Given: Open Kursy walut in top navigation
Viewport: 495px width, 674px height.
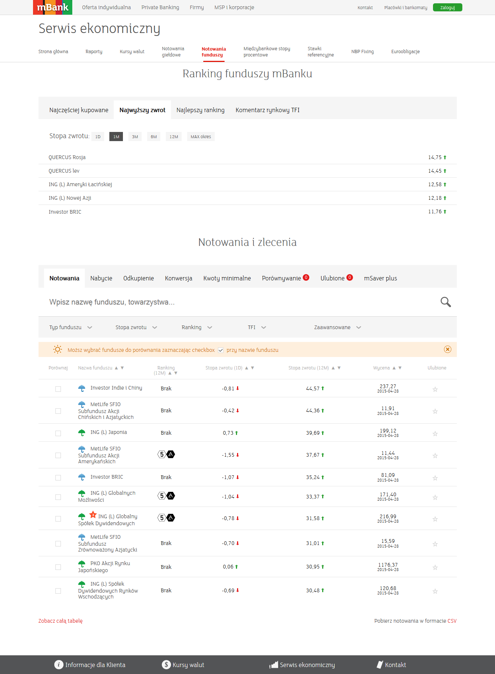Looking at the screenshot, I should point(132,52).
